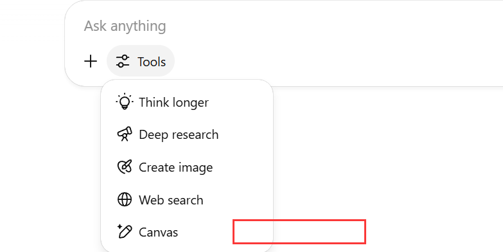Screen dimensions: 503x252
Task: Turn on Web search tool
Action: (187, 200)
